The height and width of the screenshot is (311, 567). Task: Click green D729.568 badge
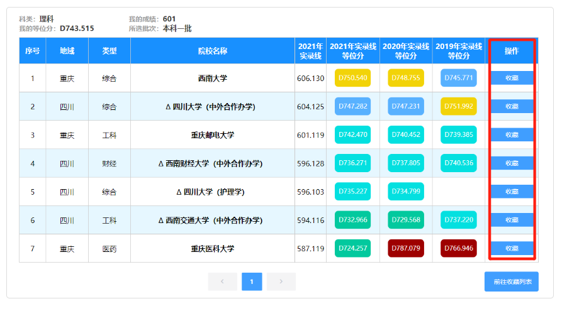(406, 220)
